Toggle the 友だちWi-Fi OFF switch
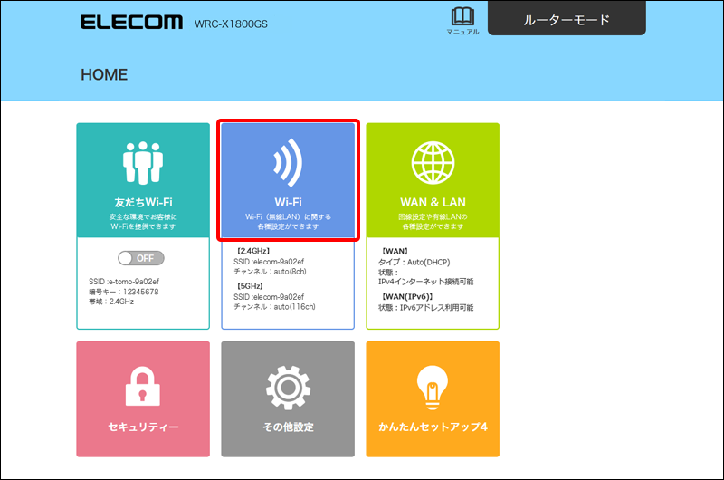 (x=141, y=258)
